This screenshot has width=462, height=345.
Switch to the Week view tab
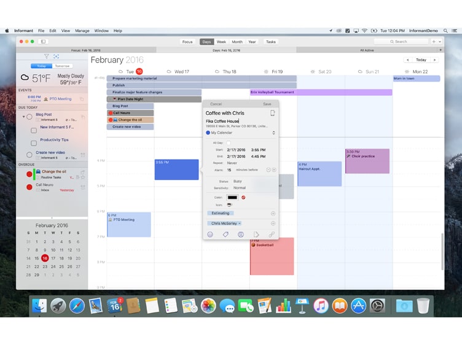(x=221, y=42)
